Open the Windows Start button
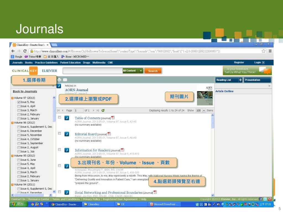 [x=19, y=204]
